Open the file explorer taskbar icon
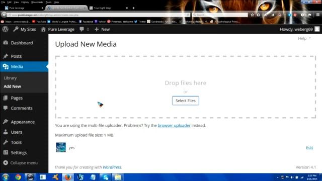Screen dimensions: 322x181 tap(118, 177)
